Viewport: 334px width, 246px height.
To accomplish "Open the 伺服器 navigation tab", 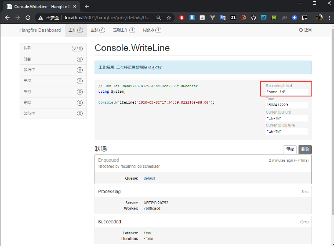I will coord(152,30).
